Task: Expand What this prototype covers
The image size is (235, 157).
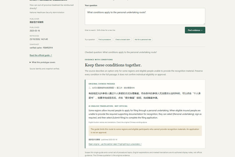Action: tap(42, 62)
